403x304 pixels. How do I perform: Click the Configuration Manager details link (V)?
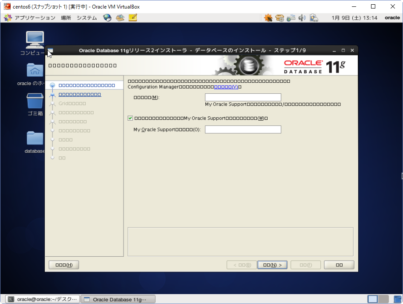pyautogui.click(x=226, y=87)
